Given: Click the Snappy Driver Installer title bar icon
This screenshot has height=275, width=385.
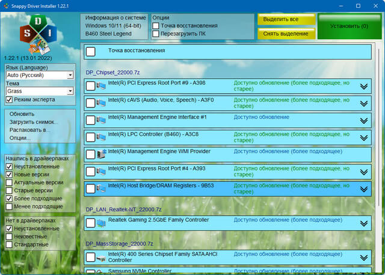Looking at the screenshot, I should [x=7, y=5].
